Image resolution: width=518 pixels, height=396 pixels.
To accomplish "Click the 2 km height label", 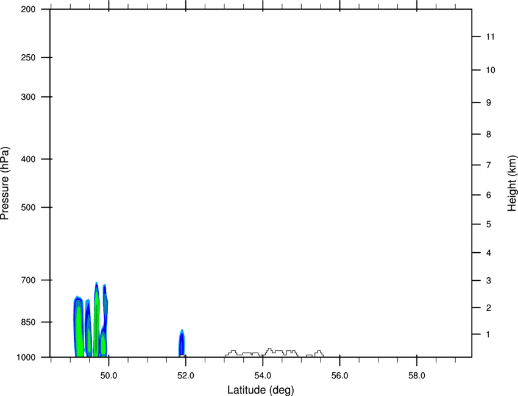I will point(488,308).
